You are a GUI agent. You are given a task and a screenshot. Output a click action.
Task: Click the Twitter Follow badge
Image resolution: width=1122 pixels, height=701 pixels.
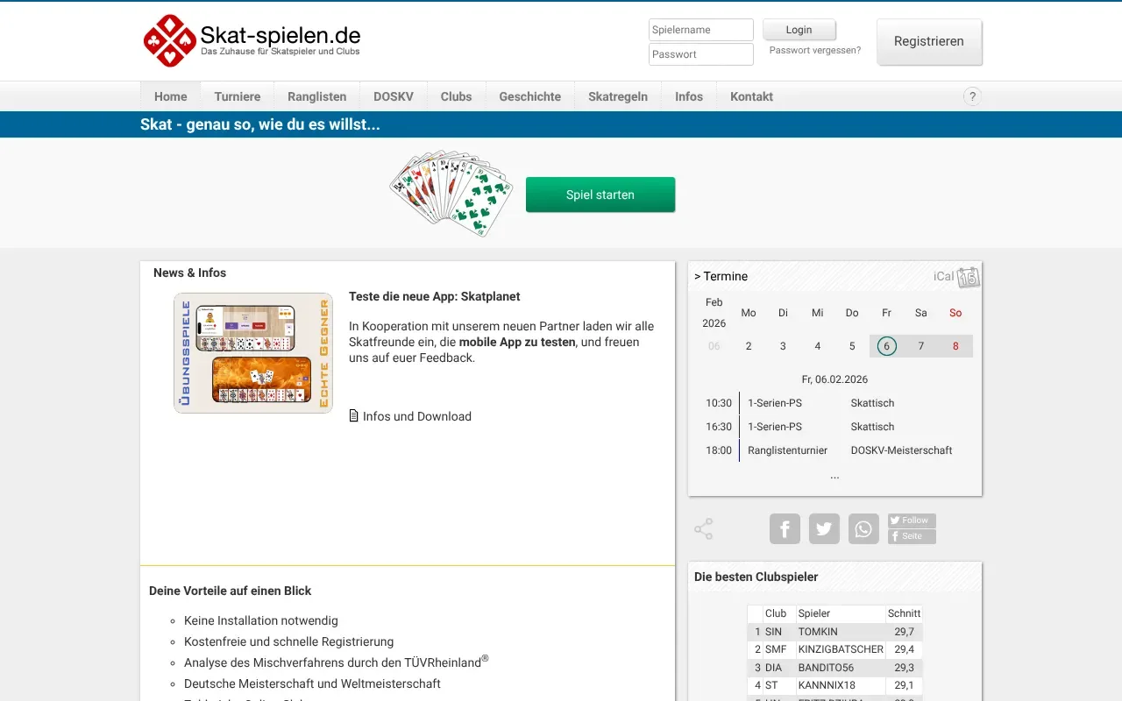point(911,520)
